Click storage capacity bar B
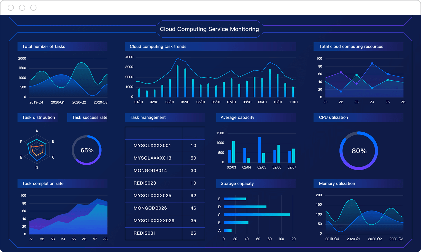This screenshot has height=252, width=421. (x=236, y=223)
